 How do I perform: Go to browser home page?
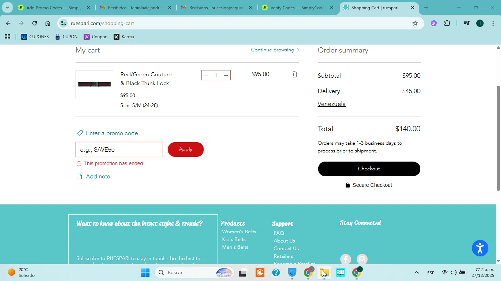pos(48,23)
